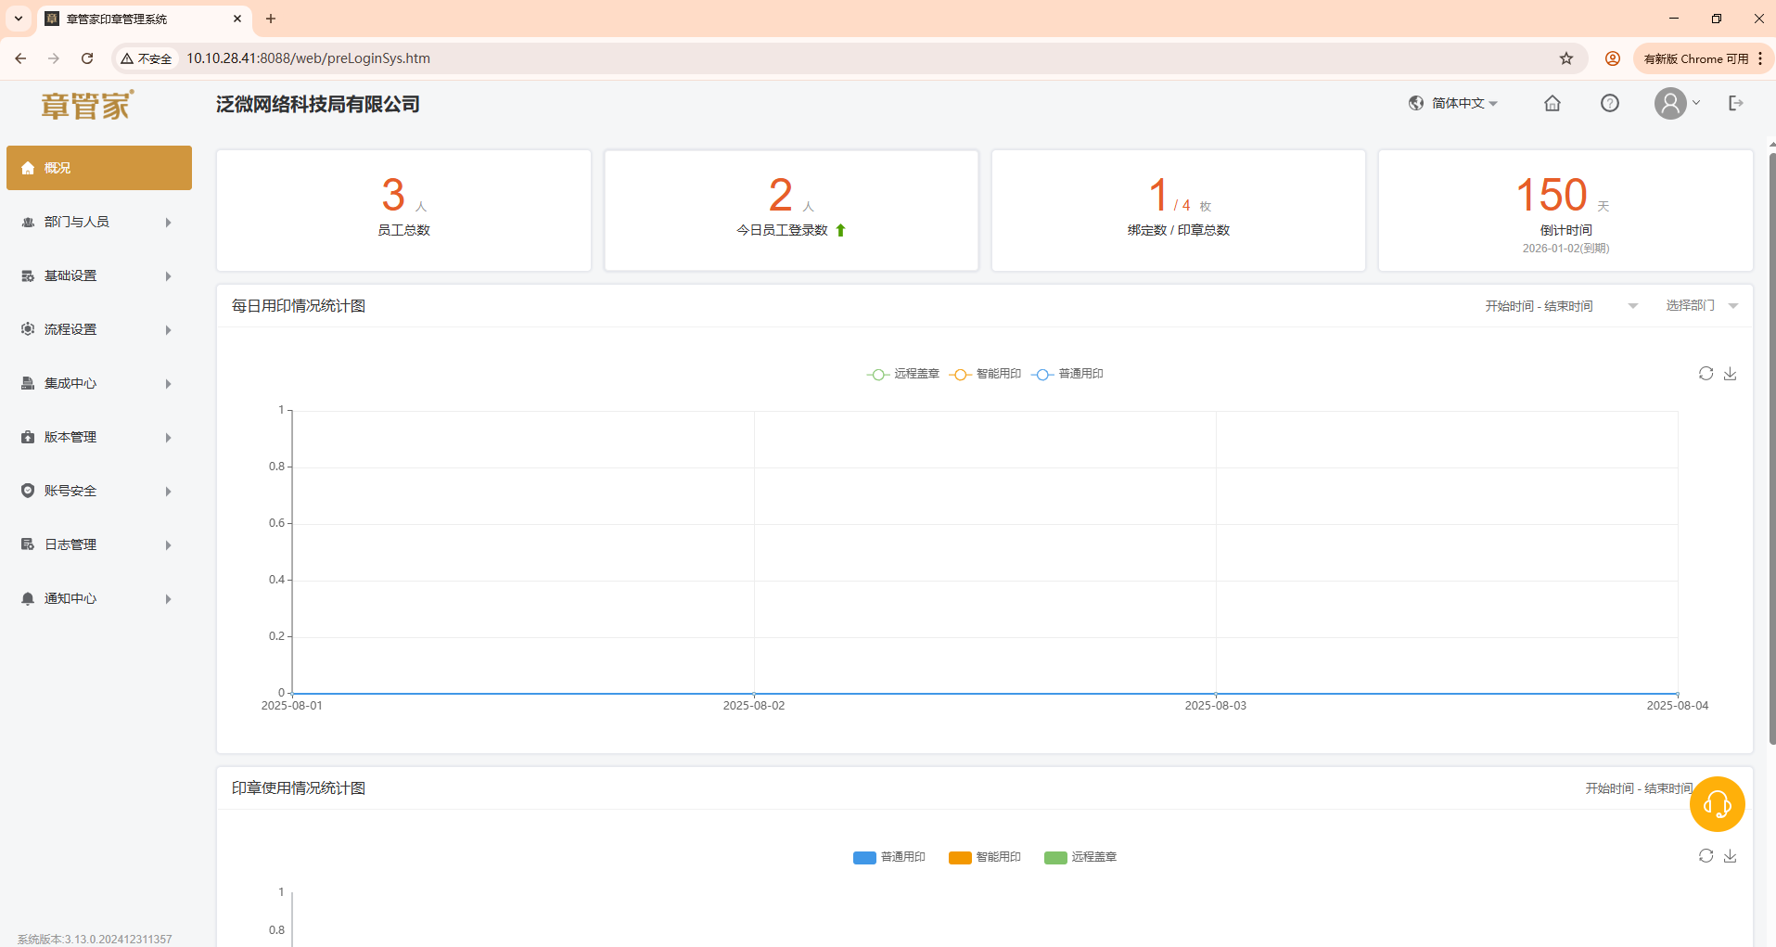
Task: Toggle the 远程盖章 series in the daily chart legend
Action: (903, 374)
